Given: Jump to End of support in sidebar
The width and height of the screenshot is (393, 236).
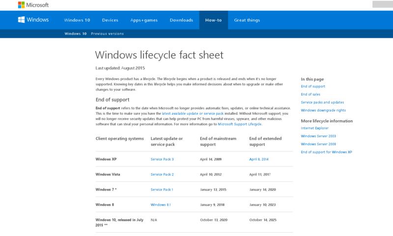Looking at the screenshot, I should 313,86.
